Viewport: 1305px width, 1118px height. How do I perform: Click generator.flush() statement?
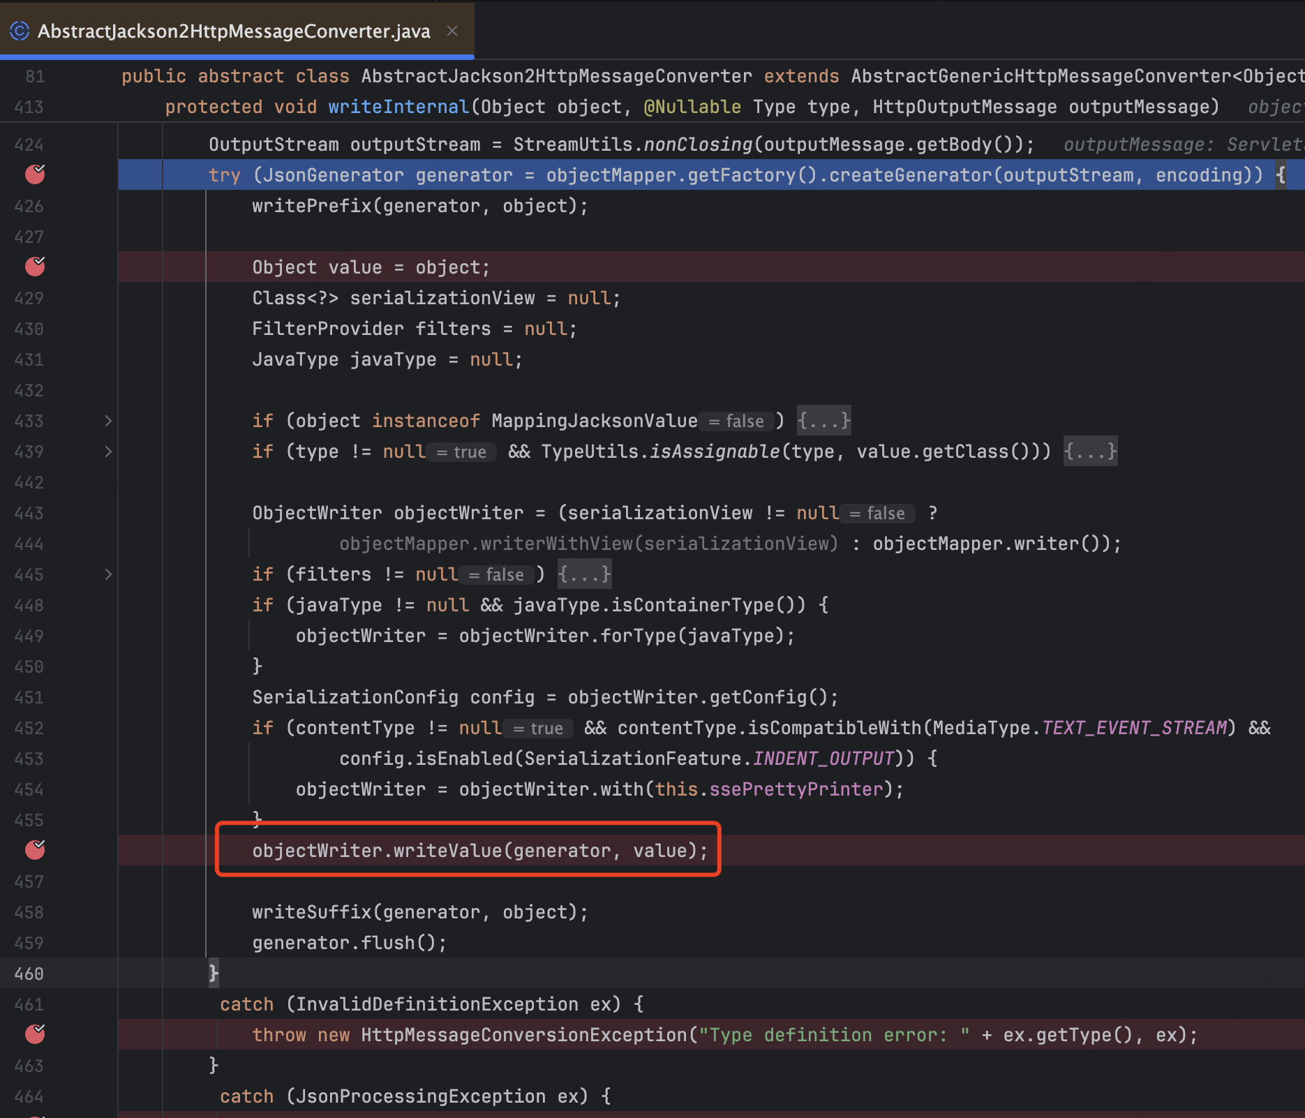point(350,943)
